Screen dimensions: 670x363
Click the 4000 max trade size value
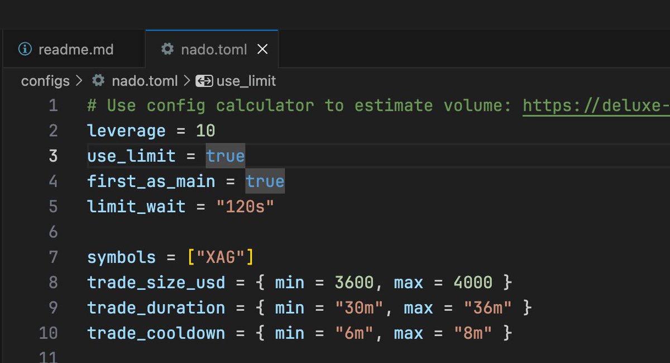[x=473, y=283]
